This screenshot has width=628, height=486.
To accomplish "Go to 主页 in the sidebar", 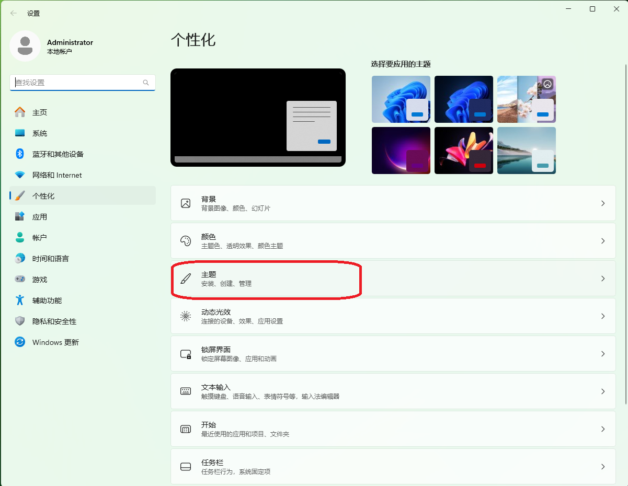I will pos(83,112).
